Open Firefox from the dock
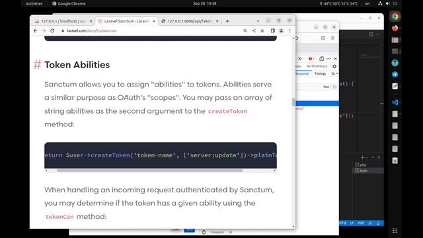Image resolution: width=423 pixels, height=238 pixels. pos(395,28)
